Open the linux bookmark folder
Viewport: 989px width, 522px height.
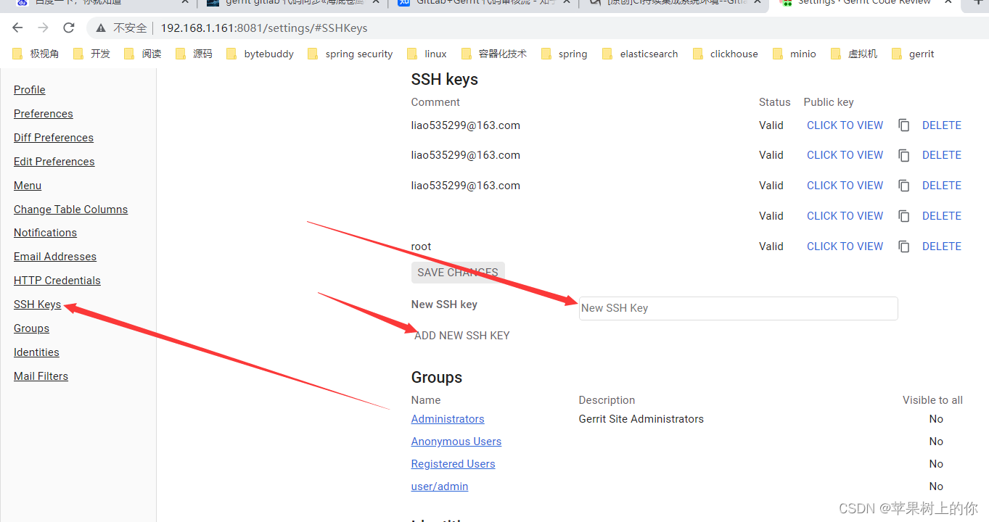(x=427, y=54)
